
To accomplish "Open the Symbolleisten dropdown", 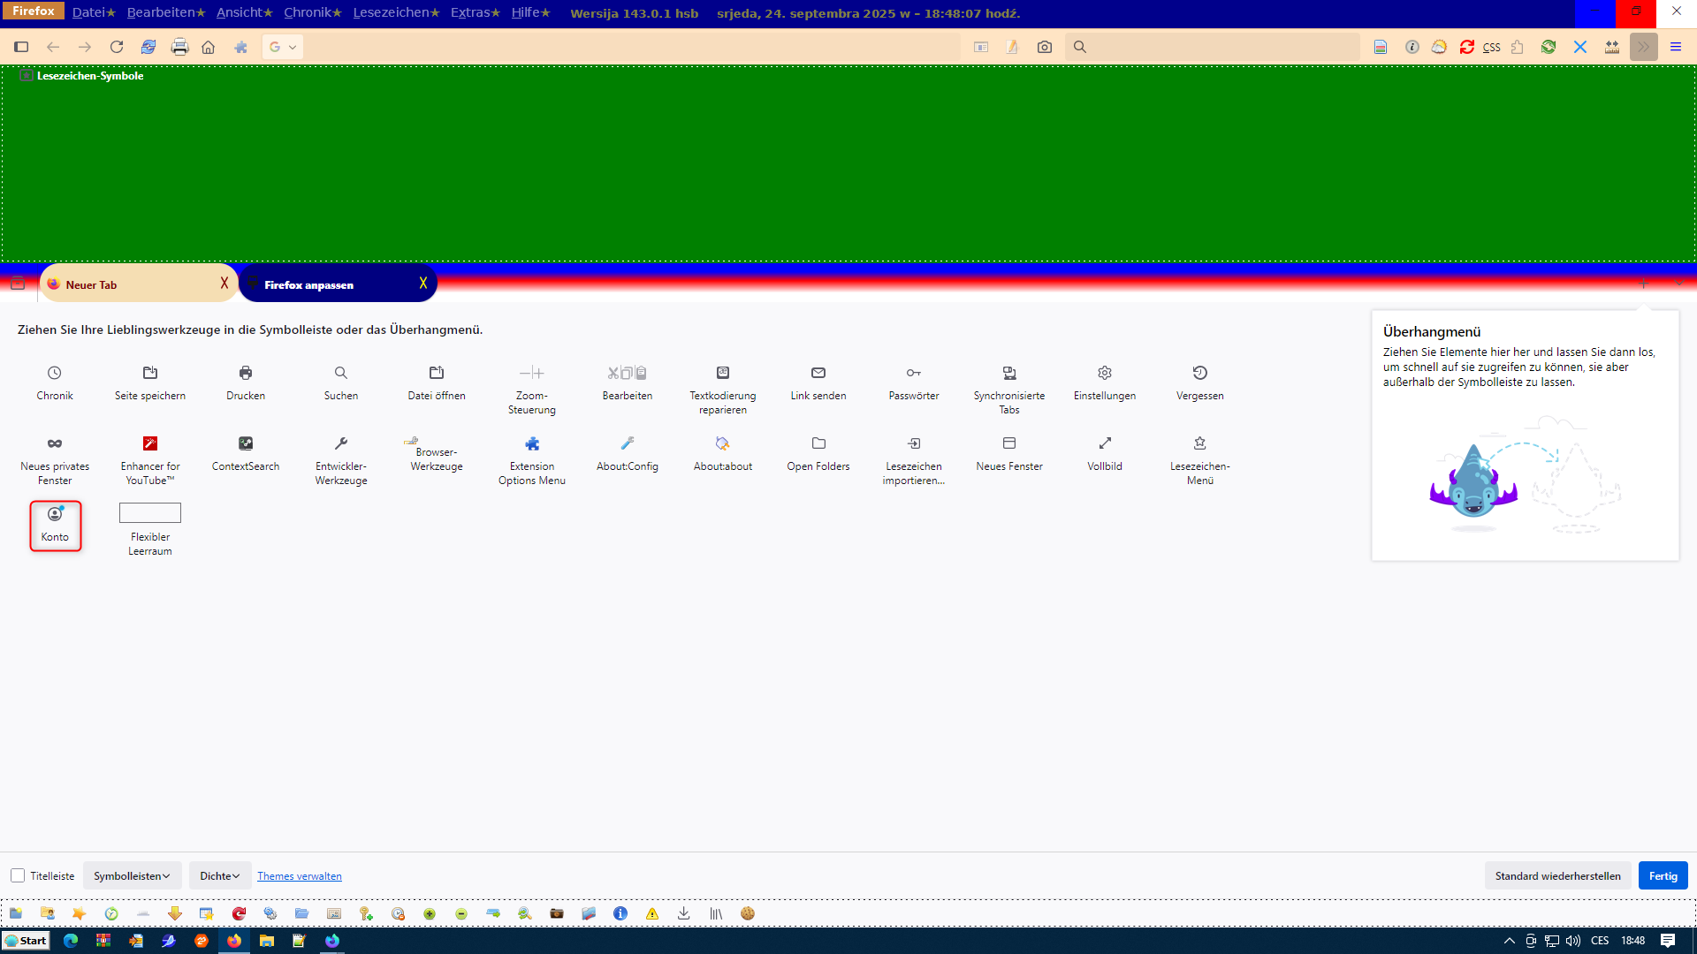I will coord(132,875).
